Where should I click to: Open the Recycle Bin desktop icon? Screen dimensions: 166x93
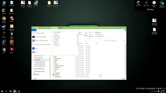(12, 3)
